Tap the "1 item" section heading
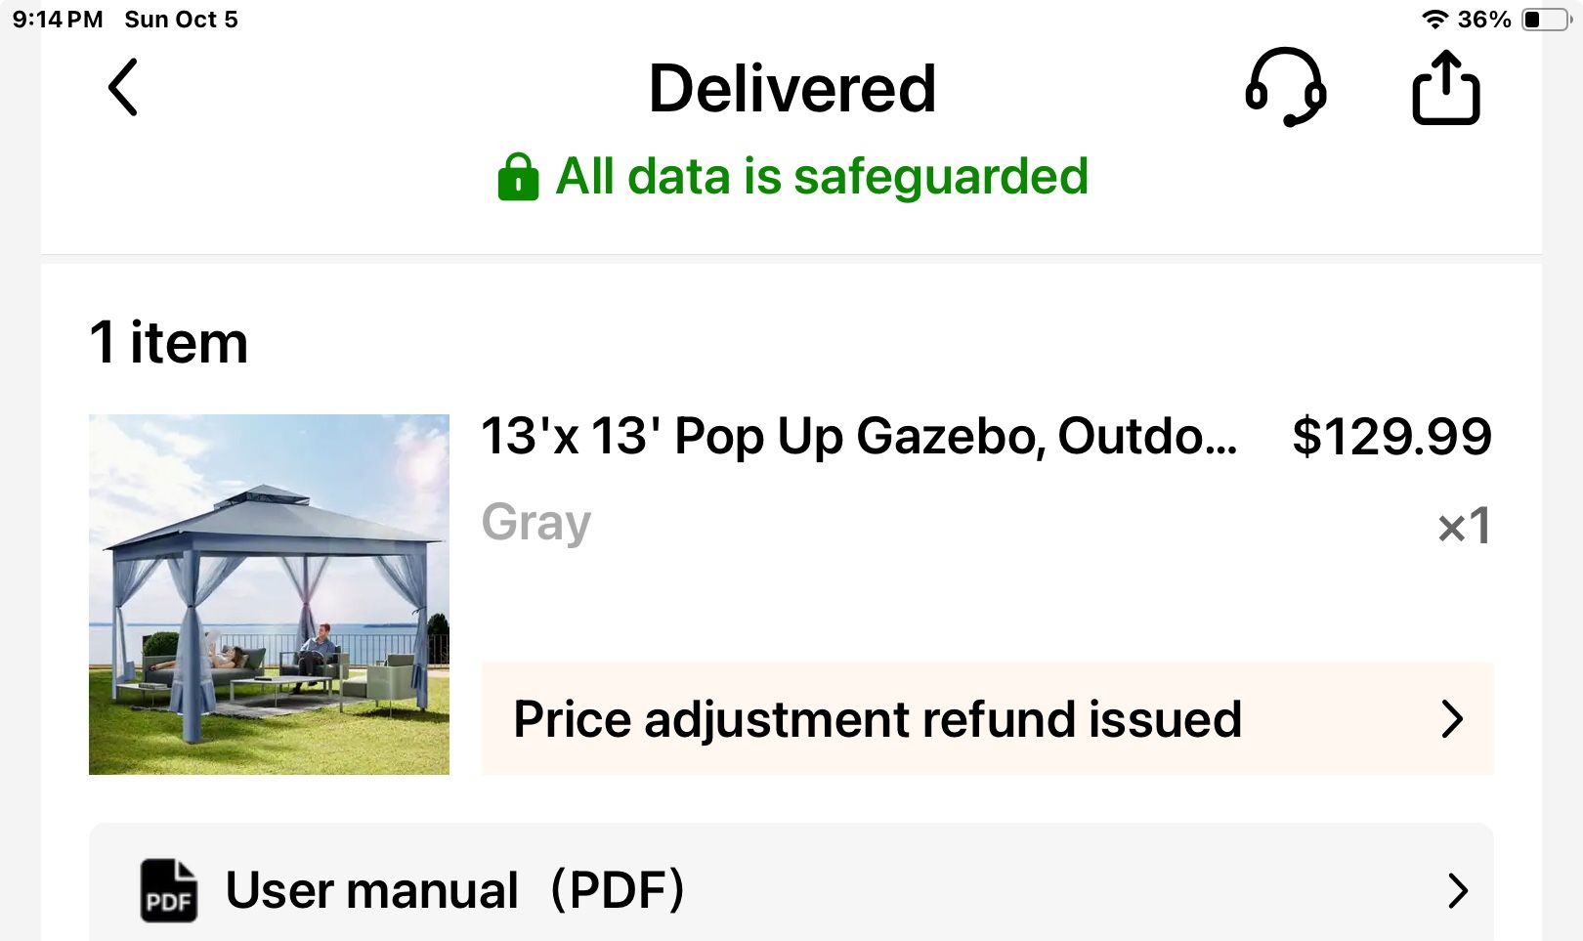The height and width of the screenshot is (941, 1583). [x=169, y=342]
